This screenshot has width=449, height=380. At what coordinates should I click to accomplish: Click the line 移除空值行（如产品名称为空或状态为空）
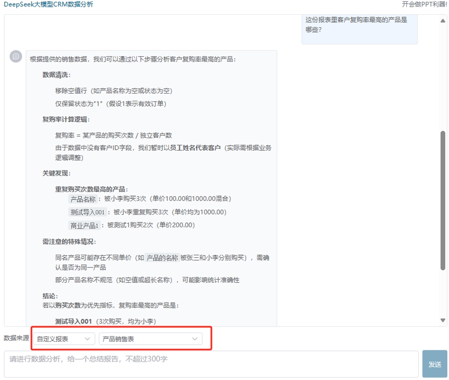click(x=114, y=91)
